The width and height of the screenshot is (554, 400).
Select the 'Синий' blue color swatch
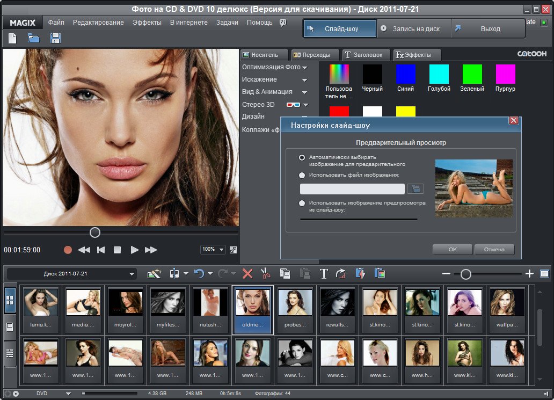[x=406, y=75]
